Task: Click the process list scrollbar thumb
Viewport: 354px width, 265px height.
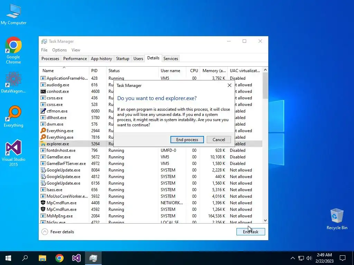Action: point(265,86)
